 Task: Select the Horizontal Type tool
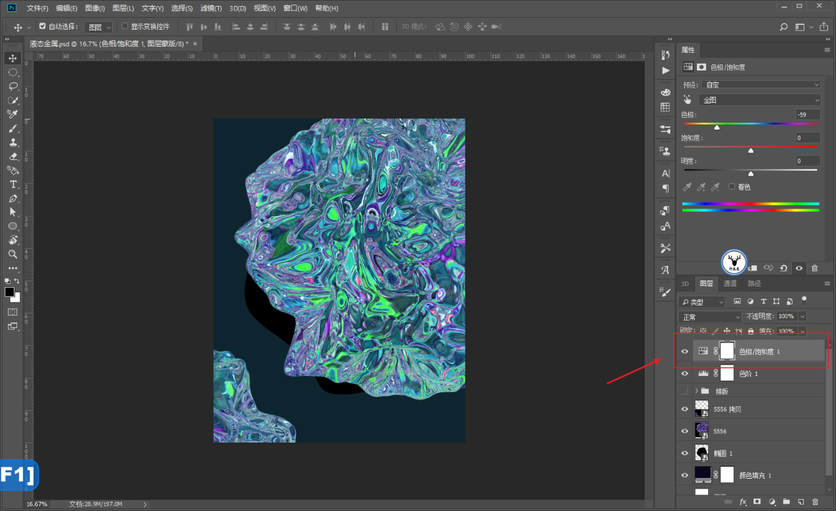pyautogui.click(x=13, y=184)
